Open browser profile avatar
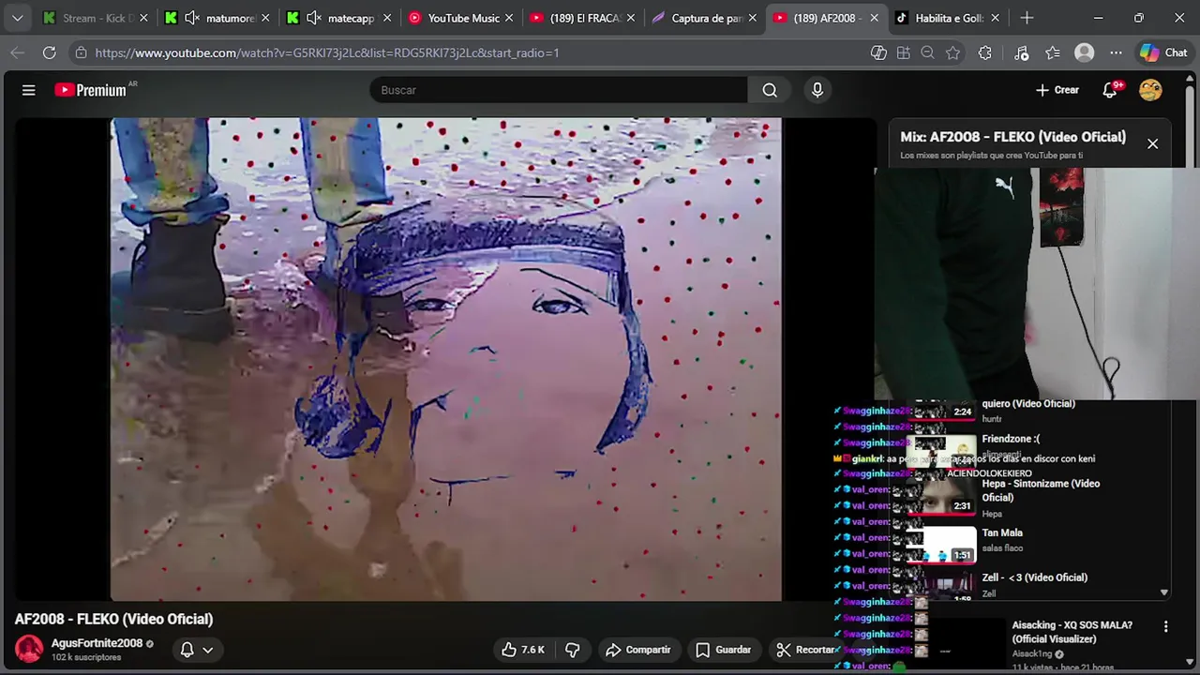 point(1085,52)
